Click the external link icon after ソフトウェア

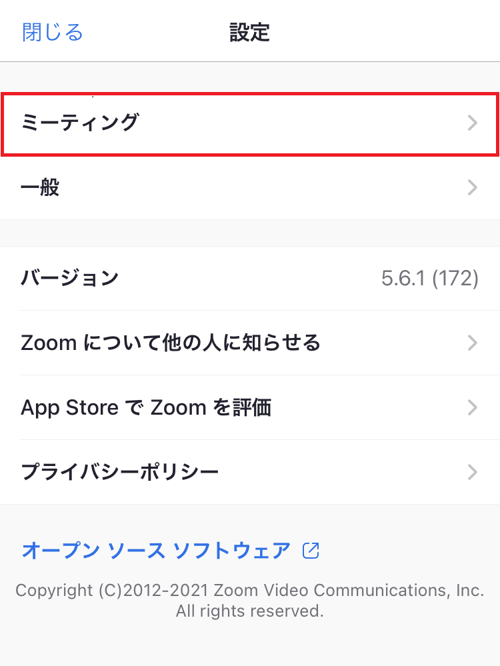(311, 551)
